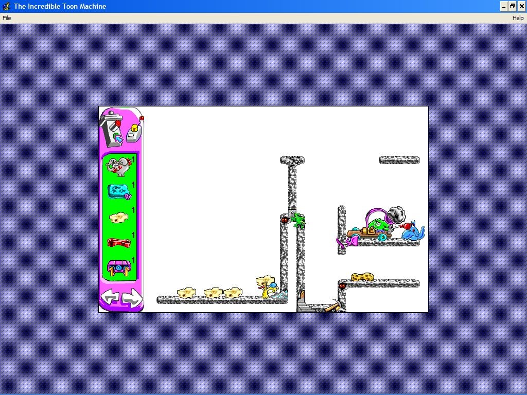527x395 pixels.
Task: Pick the elephant part from the bin
Action: (118, 167)
